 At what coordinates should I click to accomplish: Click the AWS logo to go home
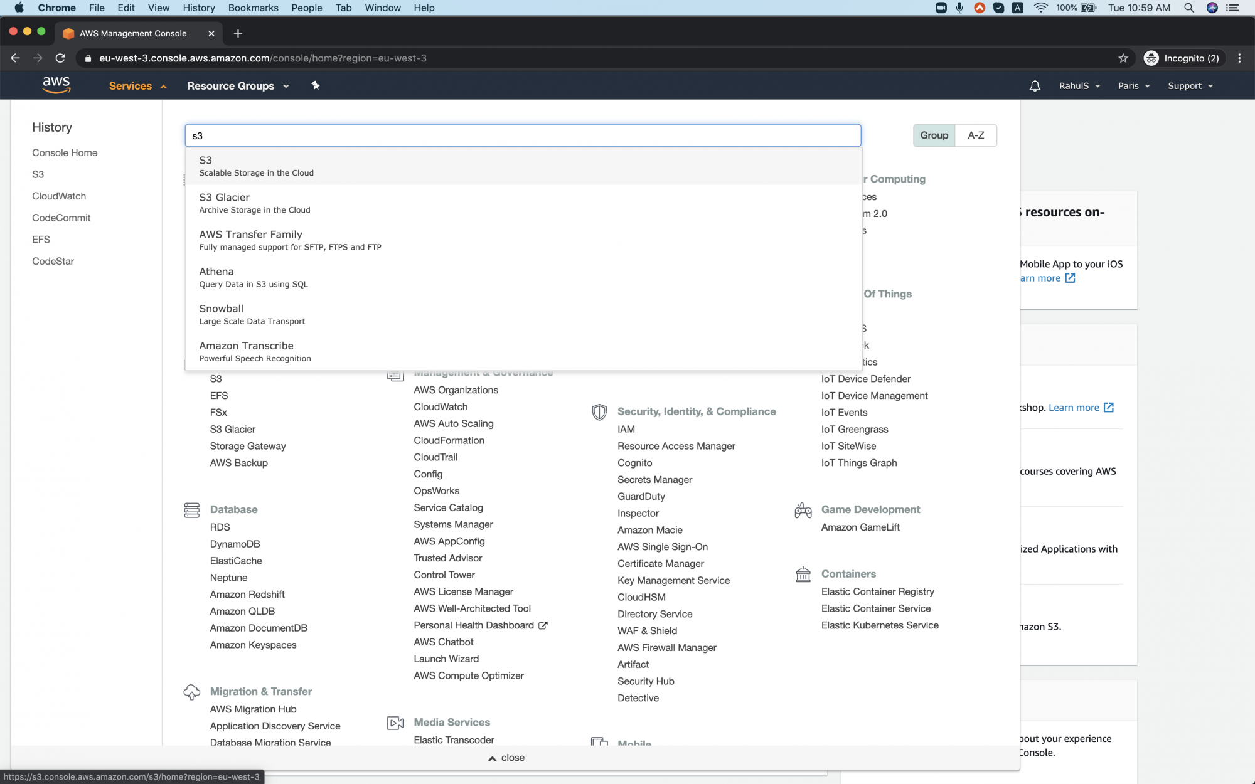point(56,85)
